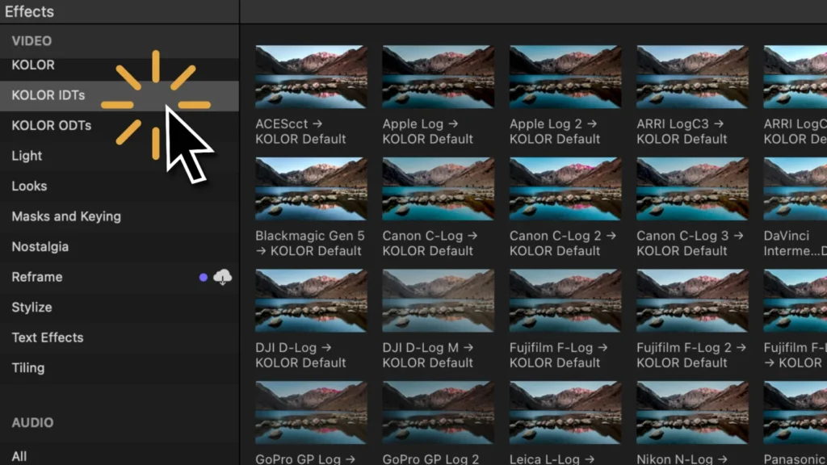Click the Fujifilm F-Log 2 label text
This screenshot has width=827, height=465.
pyautogui.click(x=691, y=355)
